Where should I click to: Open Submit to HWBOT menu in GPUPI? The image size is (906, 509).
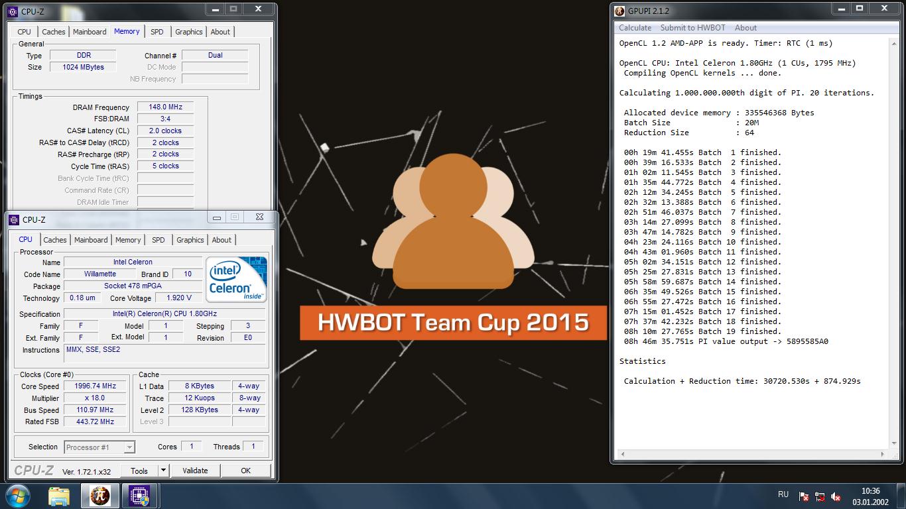coord(693,28)
